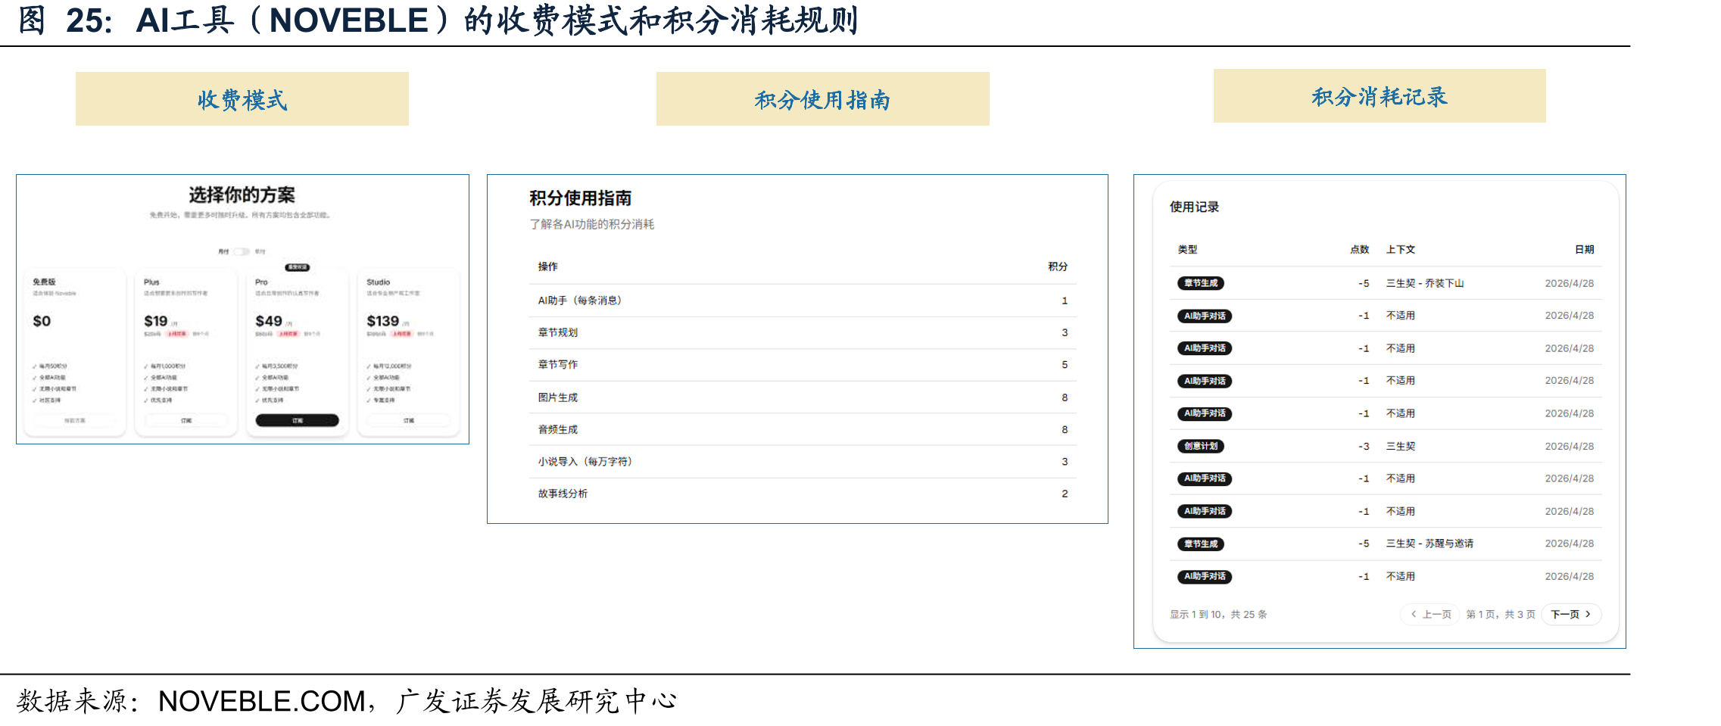This screenshot has width=1721, height=726.
Task: Click the 创意计划 type badge
Action: click(1201, 446)
